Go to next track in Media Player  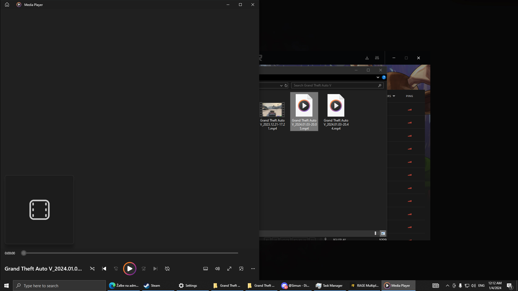(x=155, y=269)
